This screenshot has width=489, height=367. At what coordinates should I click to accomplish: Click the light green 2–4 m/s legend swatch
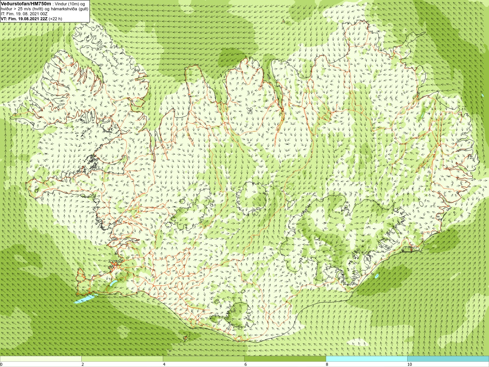click(x=122, y=359)
